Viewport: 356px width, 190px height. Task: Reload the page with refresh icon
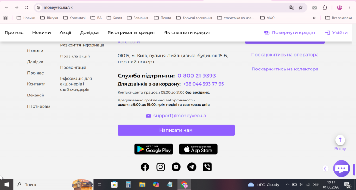click(26, 7)
